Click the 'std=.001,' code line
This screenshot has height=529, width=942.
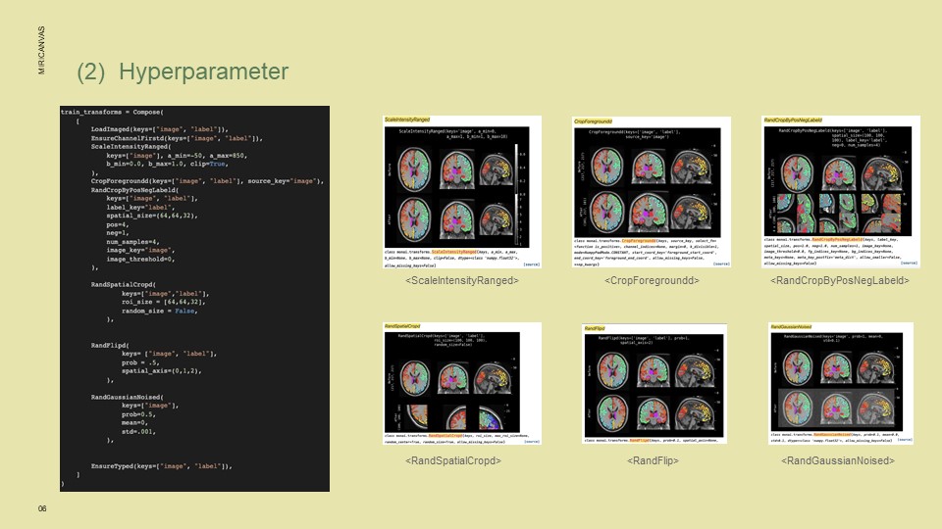138,431
